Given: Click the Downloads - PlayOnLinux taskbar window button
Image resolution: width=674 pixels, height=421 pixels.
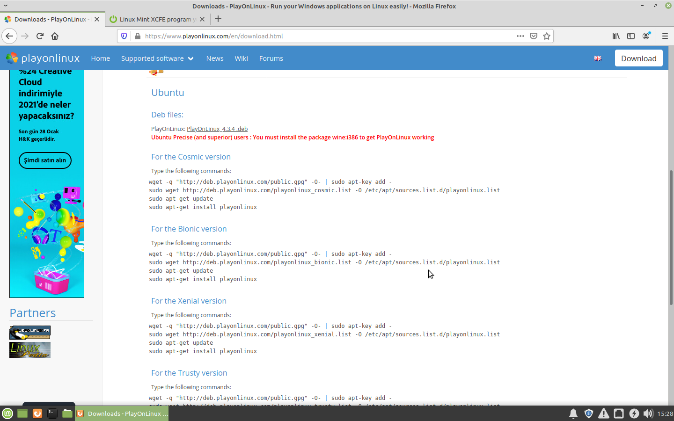Looking at the screenshot, I should (122, 414).
